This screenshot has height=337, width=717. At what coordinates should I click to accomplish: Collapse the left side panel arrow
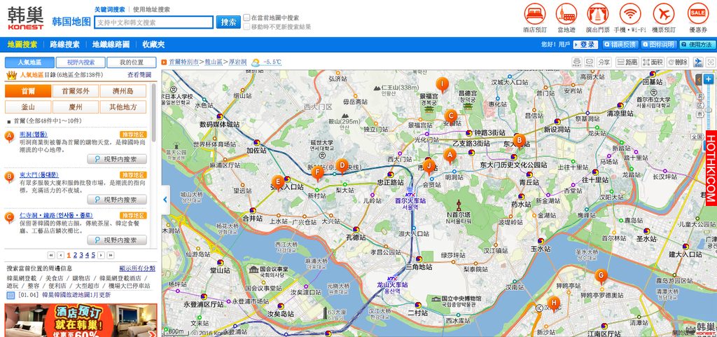(165, 200)
